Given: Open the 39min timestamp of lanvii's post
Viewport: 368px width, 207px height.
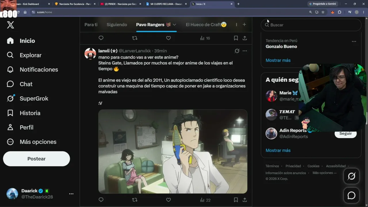Looking at the screenshot, I should [x=160, y=51].
